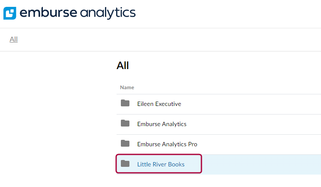This screenshot has height=187, width=321.
Task: Click the Emburse Analytics logo icon
Action: click(x=10, y=13)
